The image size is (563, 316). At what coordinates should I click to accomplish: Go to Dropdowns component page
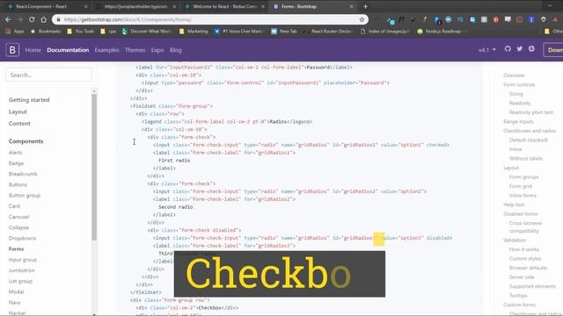[22, 238]
